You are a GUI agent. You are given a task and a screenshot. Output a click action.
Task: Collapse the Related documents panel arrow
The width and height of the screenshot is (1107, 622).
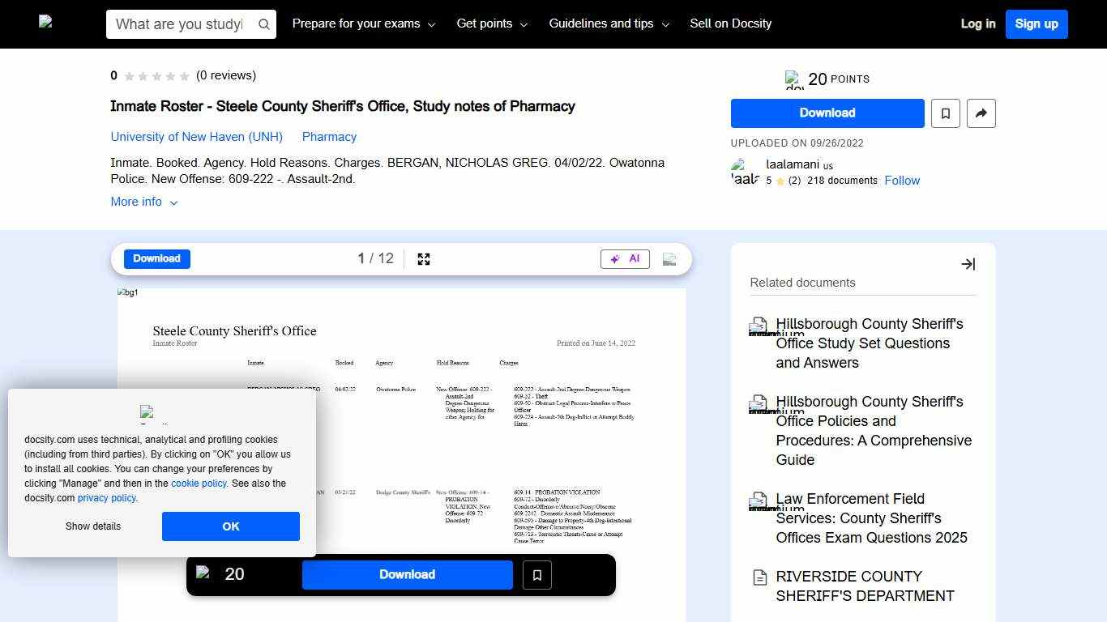[968, 264]
